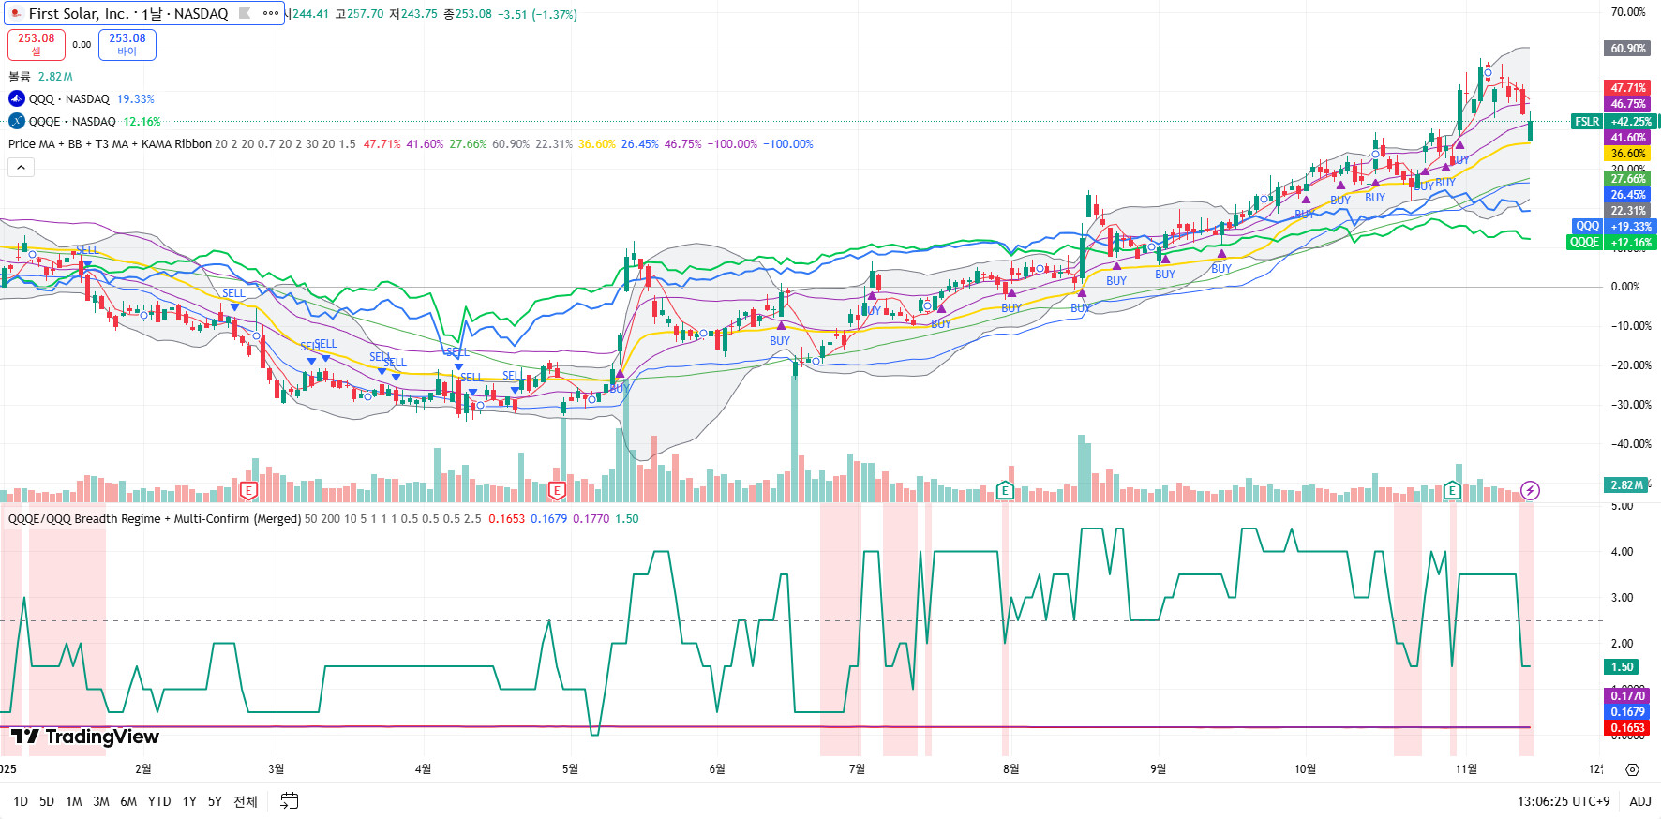Click the QQQ symbol logo icon
The width and height of the screenshot is (1661, 819).
(x=17, y=98)
